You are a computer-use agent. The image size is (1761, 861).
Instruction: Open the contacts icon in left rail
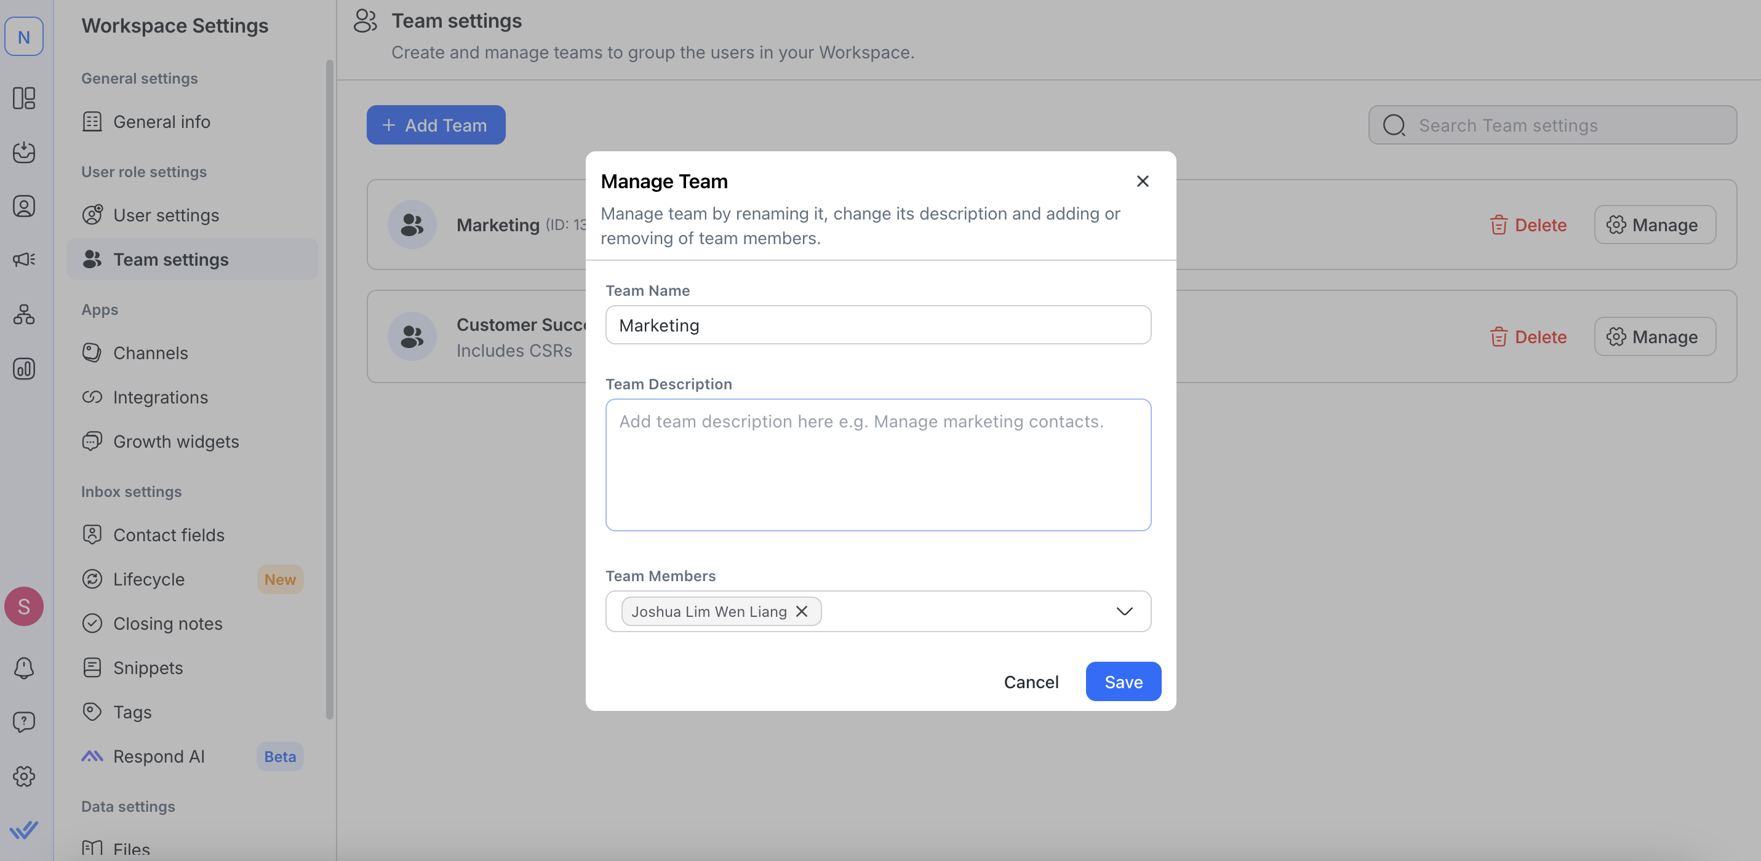point(24,205)
